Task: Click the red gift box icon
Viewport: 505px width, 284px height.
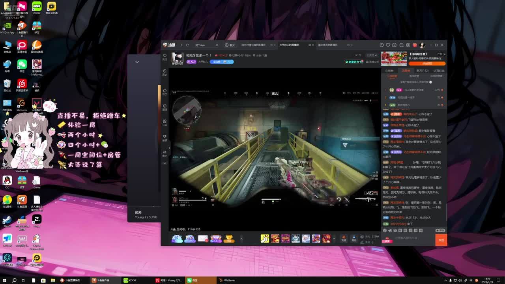Action: 415,45
